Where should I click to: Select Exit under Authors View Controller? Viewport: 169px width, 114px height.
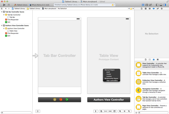coord(8,36)
